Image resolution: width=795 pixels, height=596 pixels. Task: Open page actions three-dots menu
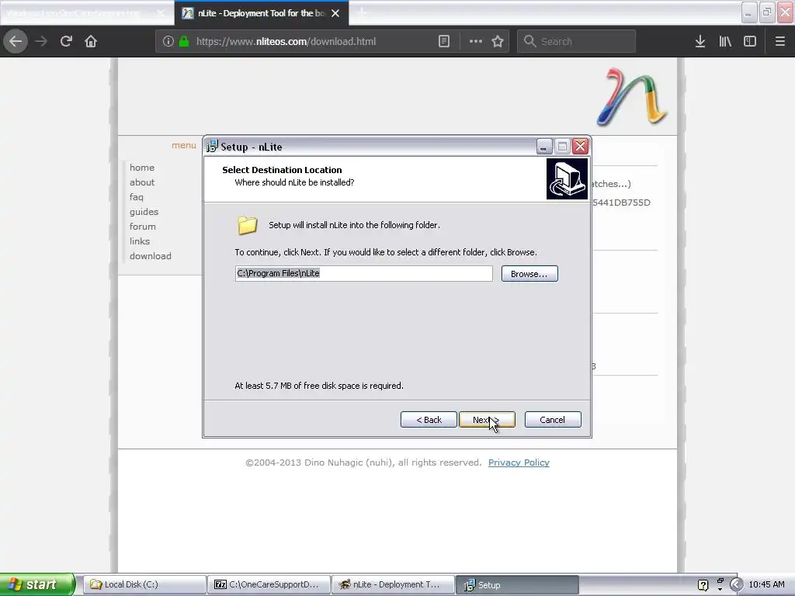[x=476, y=42]
